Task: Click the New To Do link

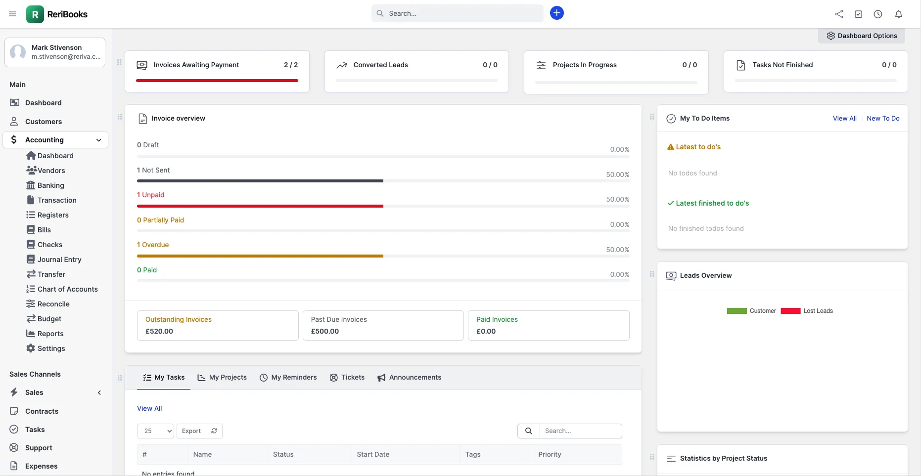Action: (883, 119)
